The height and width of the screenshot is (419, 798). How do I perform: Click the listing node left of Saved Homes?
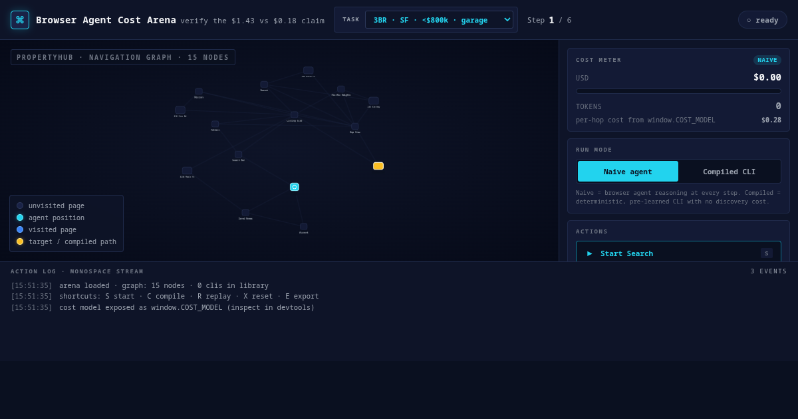click(187, 171)
